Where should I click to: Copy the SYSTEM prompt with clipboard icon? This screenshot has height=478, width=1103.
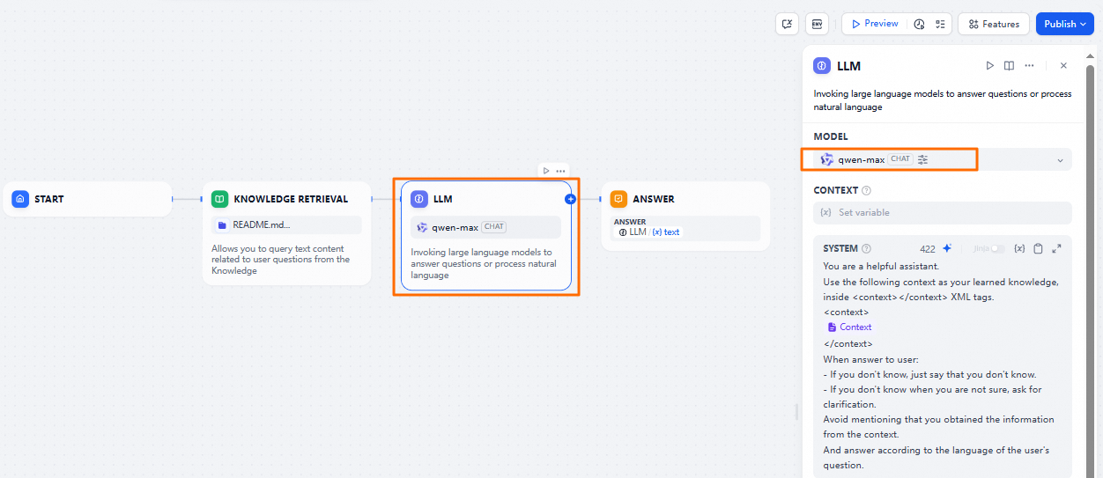pyautogui.click(x=1038, y=249)
